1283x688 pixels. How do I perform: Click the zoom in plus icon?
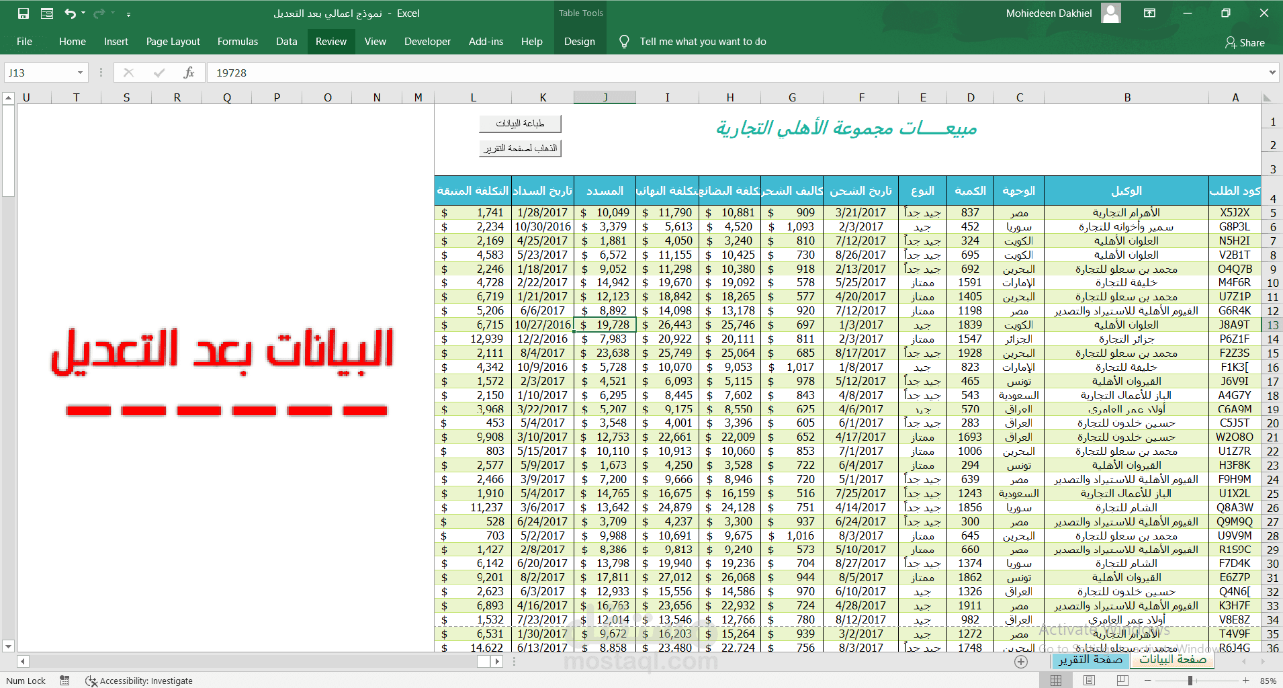[1246, 681]
